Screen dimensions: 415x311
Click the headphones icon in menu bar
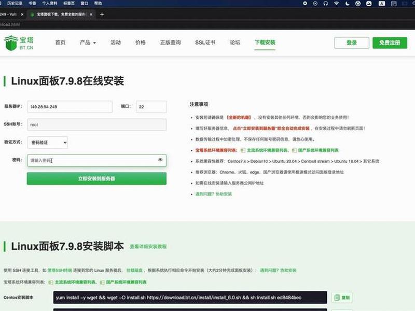point(326,4)
